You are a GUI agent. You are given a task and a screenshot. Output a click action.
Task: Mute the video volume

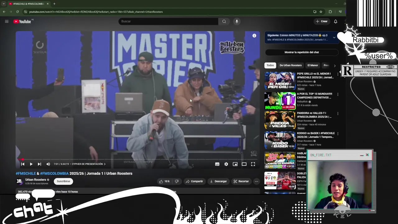coord(48,164)
